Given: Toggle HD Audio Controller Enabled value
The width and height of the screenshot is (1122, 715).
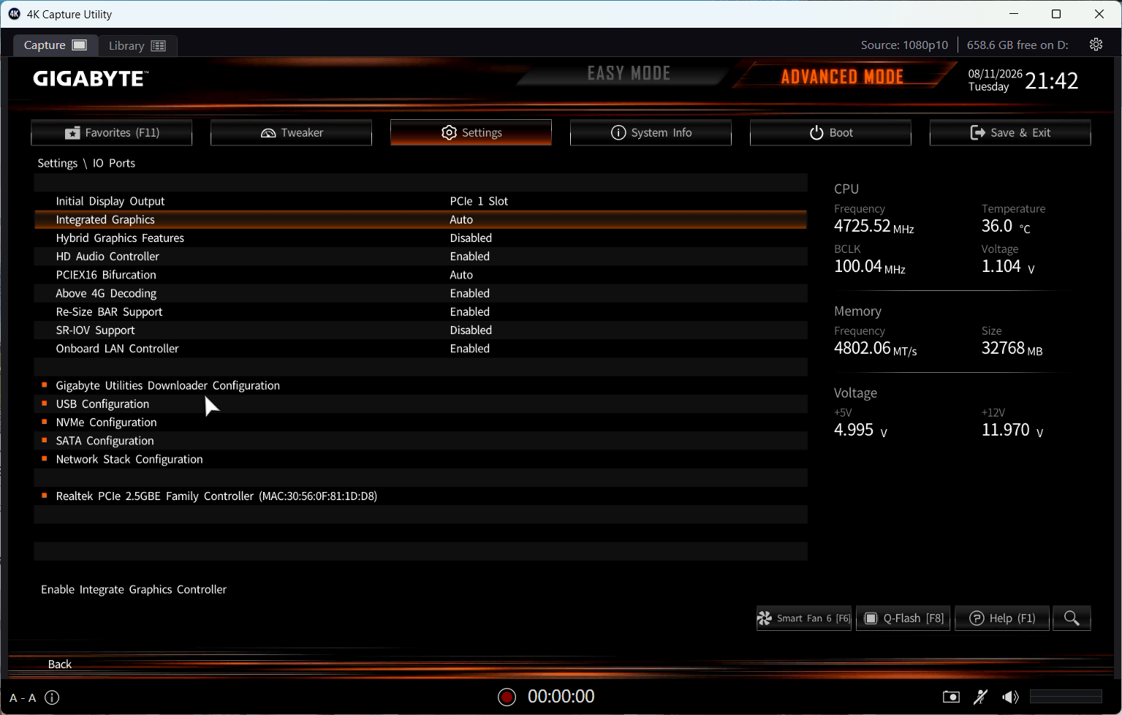Looking at the screenshot, I should (470, 257).
